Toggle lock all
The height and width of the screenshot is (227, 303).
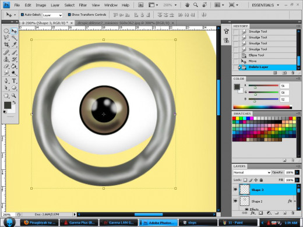(x=261, y=180)
